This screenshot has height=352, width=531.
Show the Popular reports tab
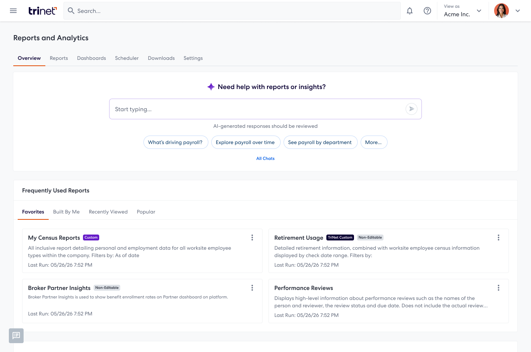point(146,212)
